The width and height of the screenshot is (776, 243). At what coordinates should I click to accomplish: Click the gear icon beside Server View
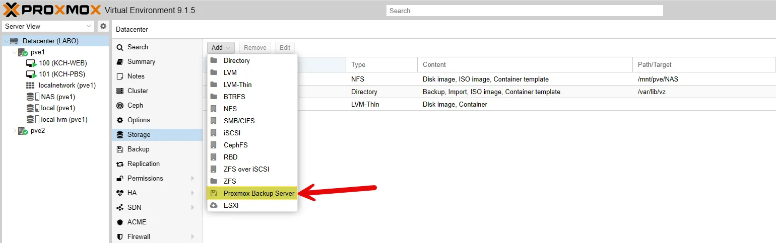click(x=103, y=26)
